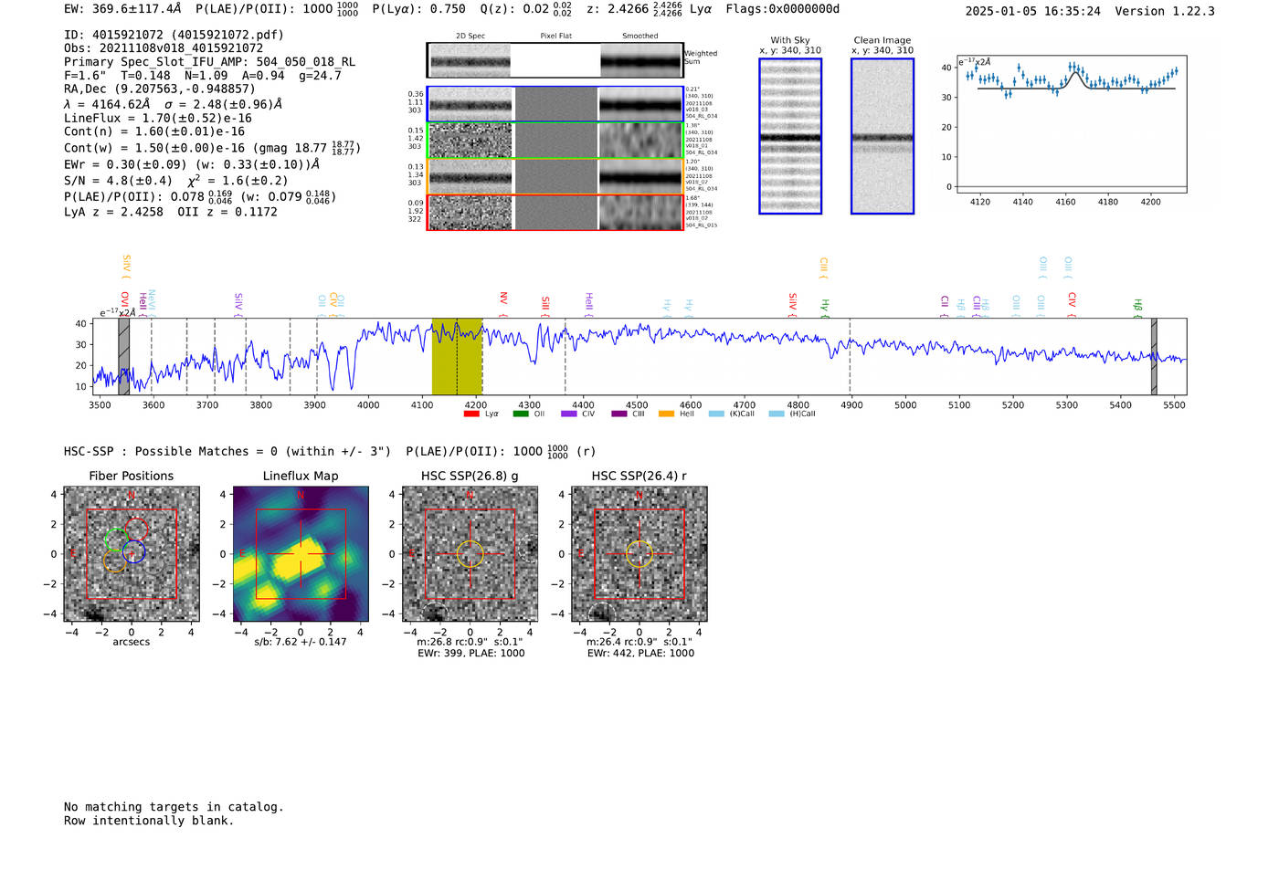Screen dimensions: 1279x870
Task: Click the green OII legend swatch
Action: [521, 414]
